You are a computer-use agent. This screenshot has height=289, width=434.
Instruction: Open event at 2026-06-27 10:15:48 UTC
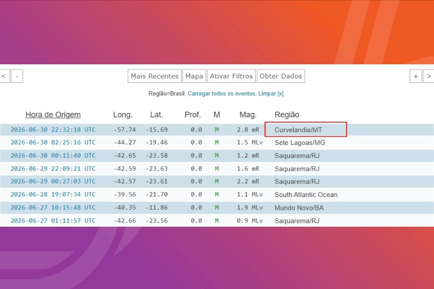click(x=53, y=208)
